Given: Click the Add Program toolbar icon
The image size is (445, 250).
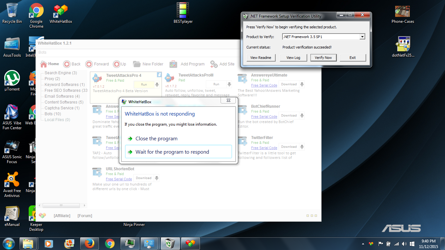Looking at the screenshot, I should click(x=173, y=64).
